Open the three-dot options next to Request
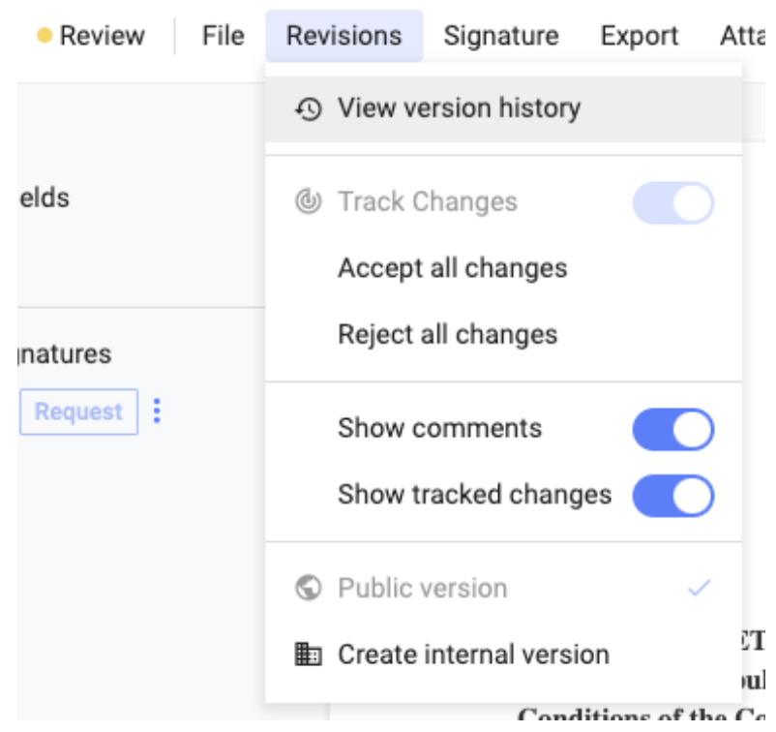Screen dimensions: 776x732 click(x=157, y=412)
